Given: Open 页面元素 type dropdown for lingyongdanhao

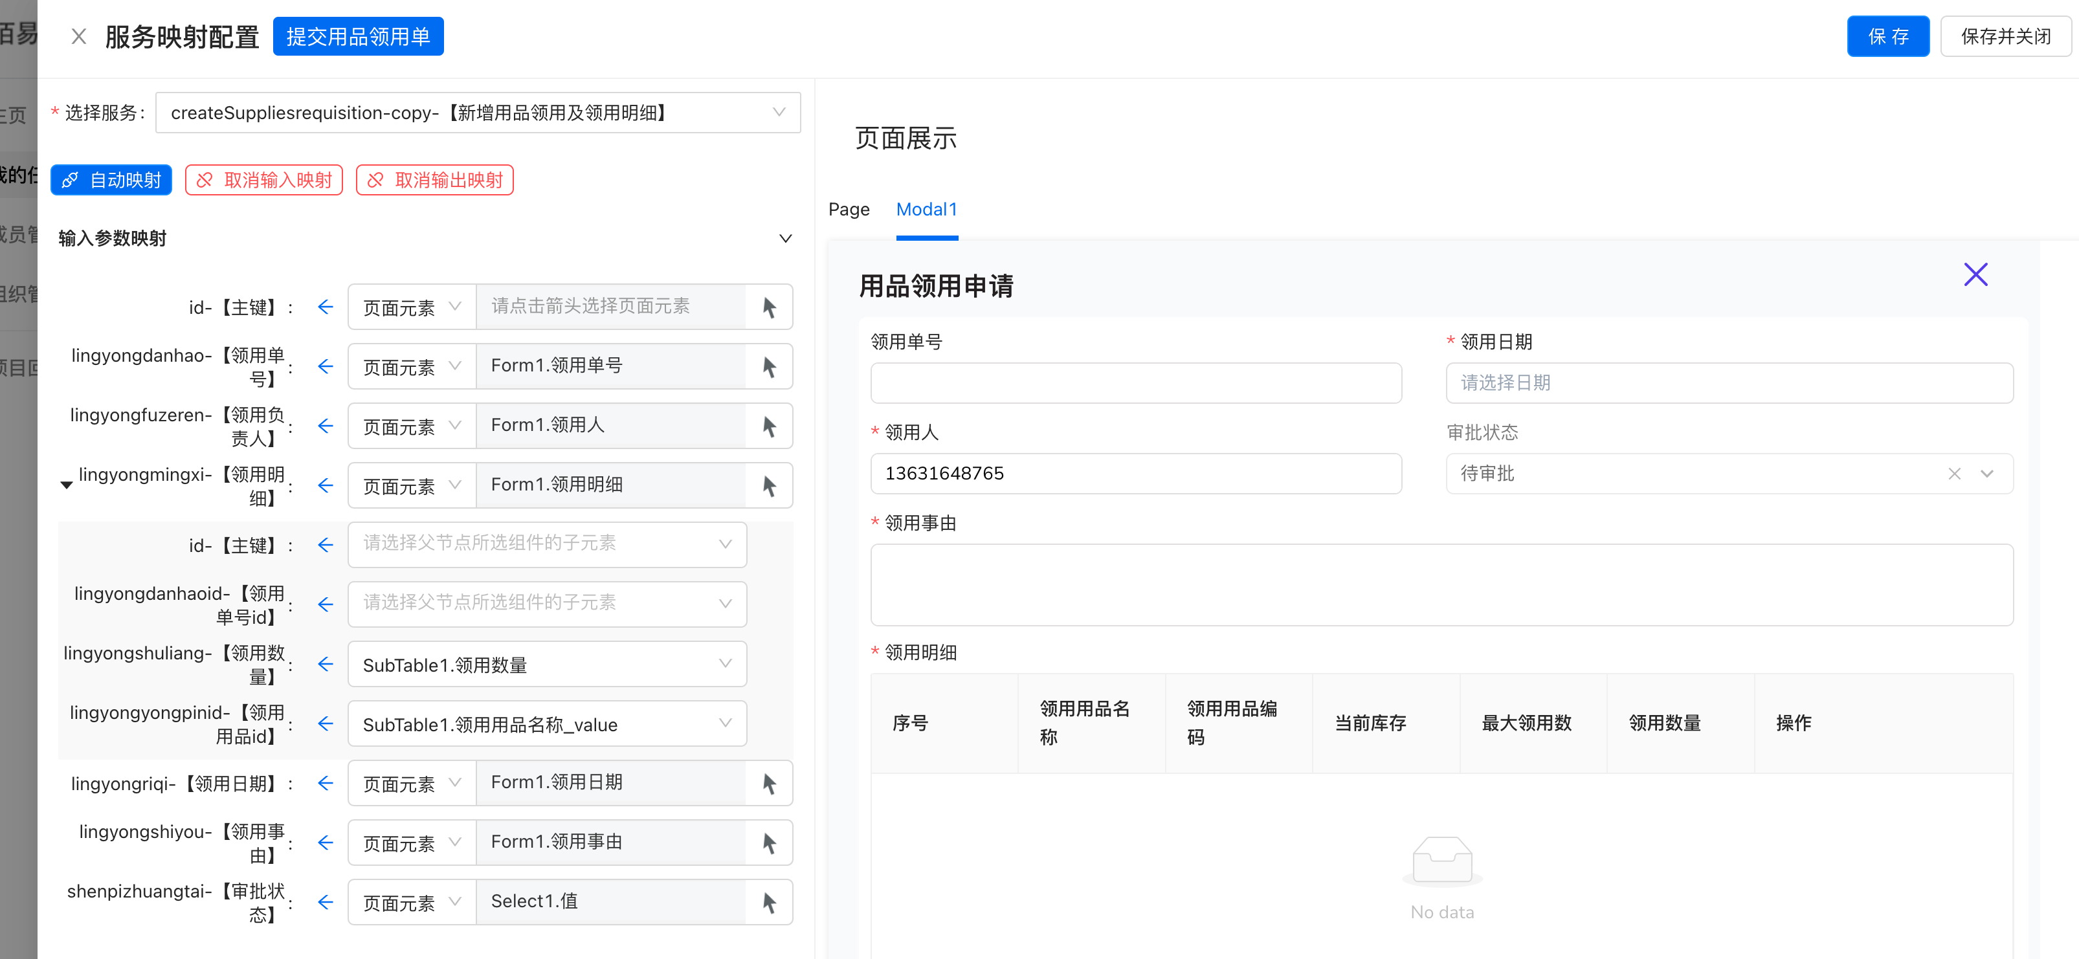Looking at the screenshot, I should [412, 366].
